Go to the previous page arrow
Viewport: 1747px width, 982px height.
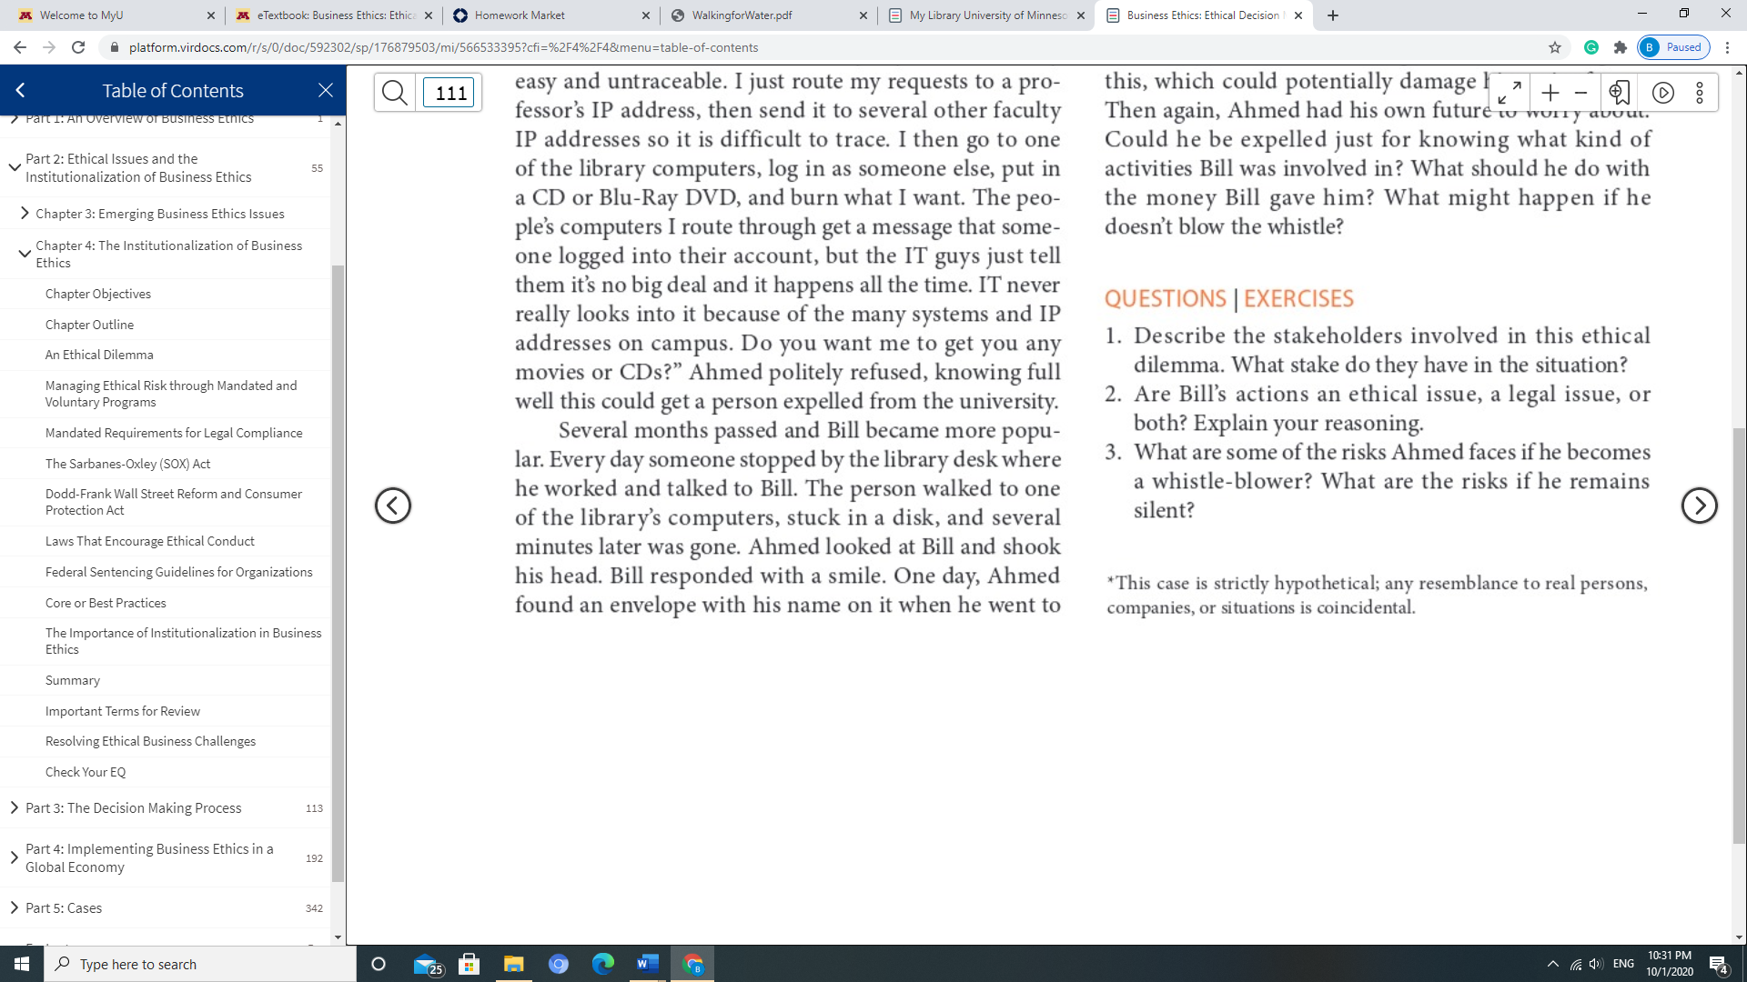[393, 506]
